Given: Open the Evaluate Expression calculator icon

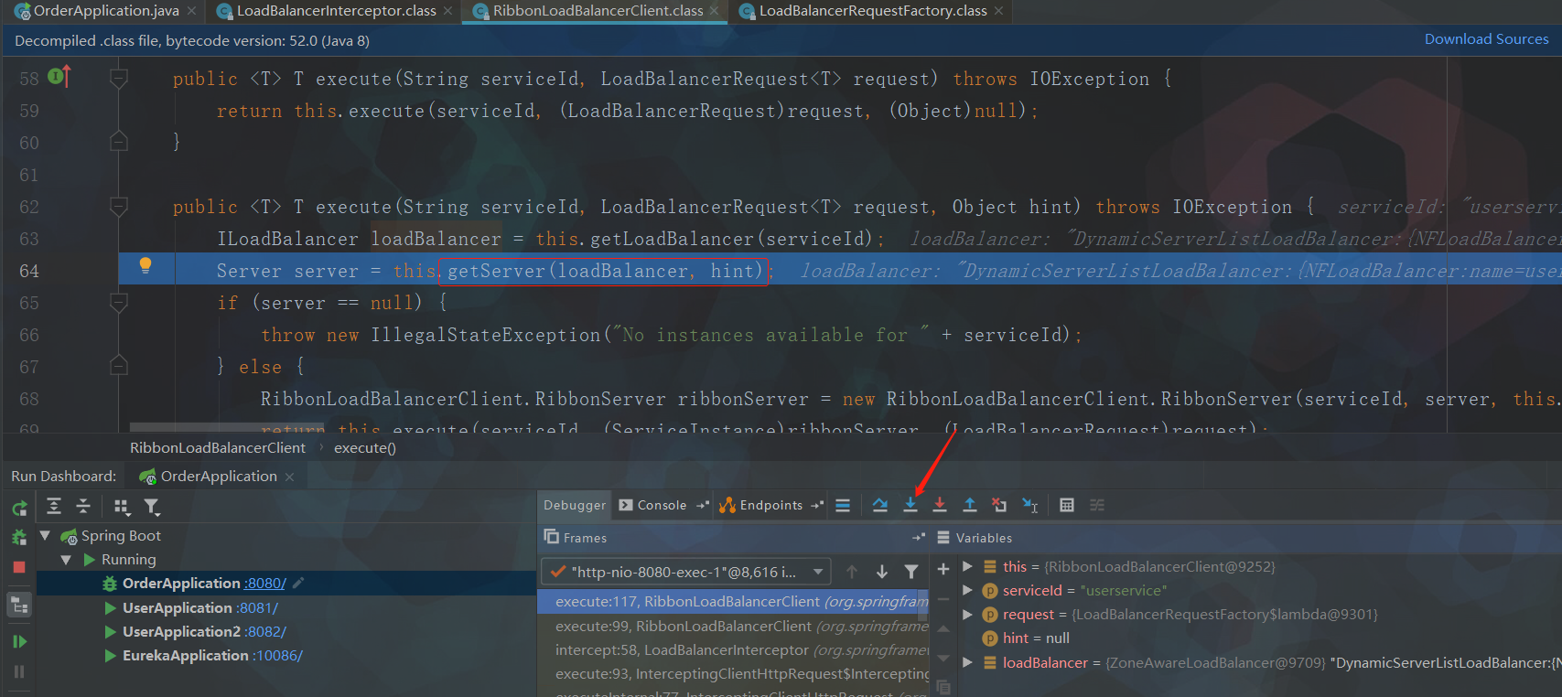Looking at the screenshot, I should (x=1067, y=505).
